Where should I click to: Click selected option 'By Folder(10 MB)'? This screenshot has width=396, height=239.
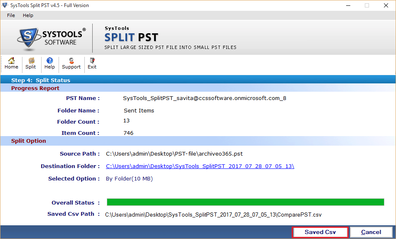pos(129,179)
